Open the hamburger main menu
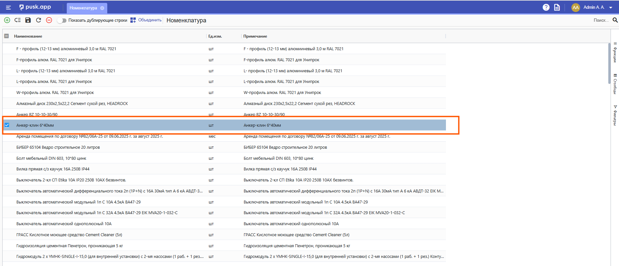Viewport: 619px width, 266px height. tap(8, 7)
